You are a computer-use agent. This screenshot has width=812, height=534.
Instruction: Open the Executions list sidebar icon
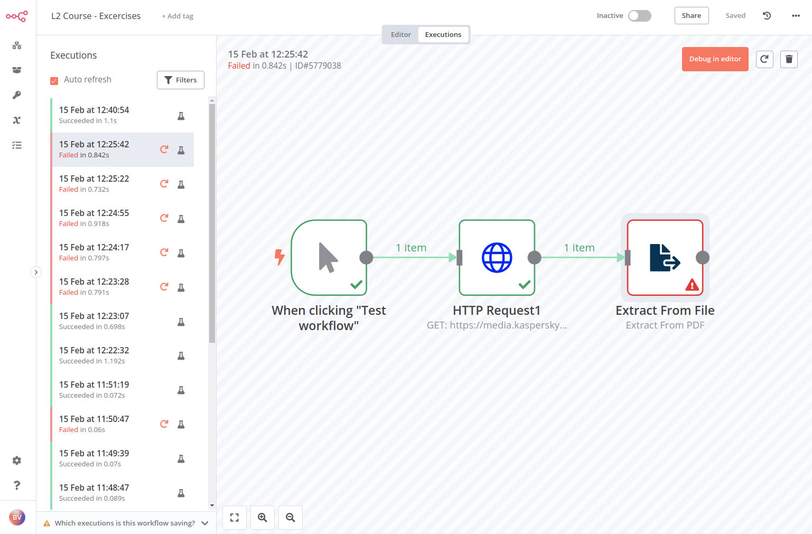click(16, 145)
